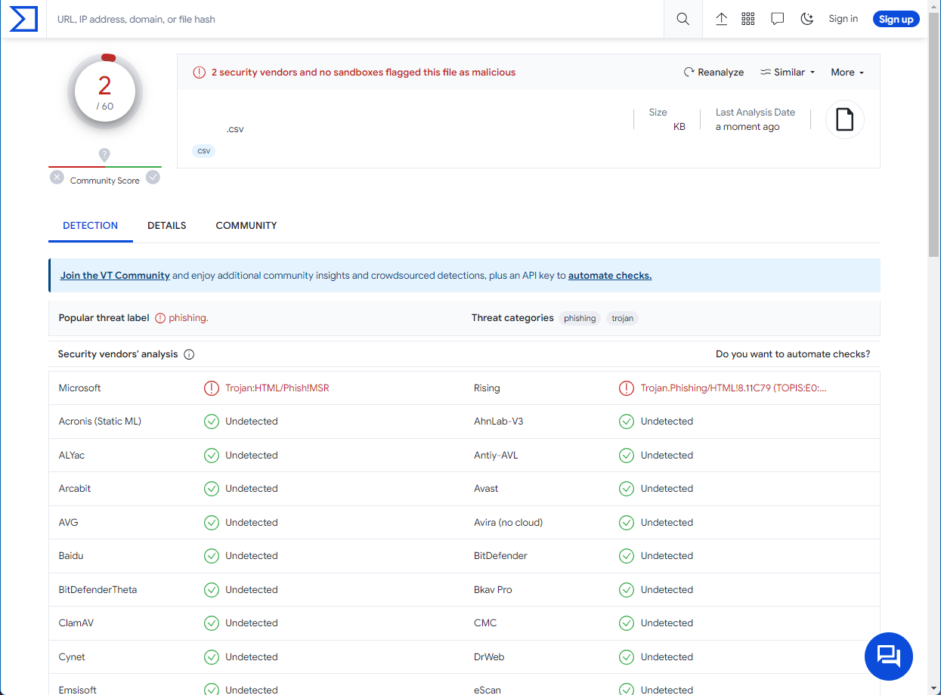This screenshot has width=941, height=695.
Task: Switch to the COMMUNITY tab
Action: pos(246,225)
